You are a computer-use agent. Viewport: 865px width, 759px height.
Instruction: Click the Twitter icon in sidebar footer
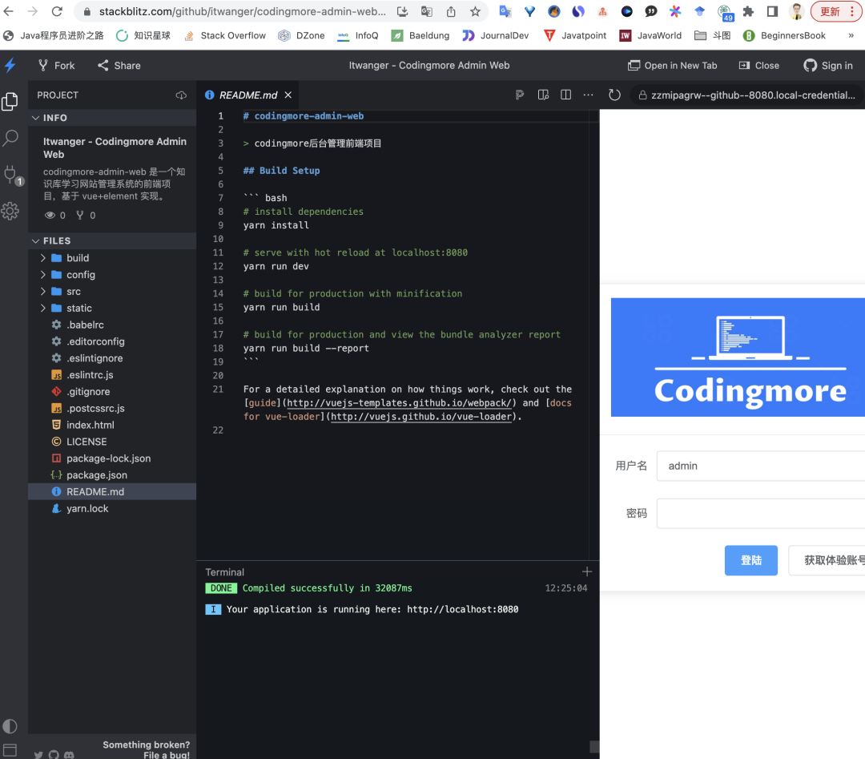point(38,754)
